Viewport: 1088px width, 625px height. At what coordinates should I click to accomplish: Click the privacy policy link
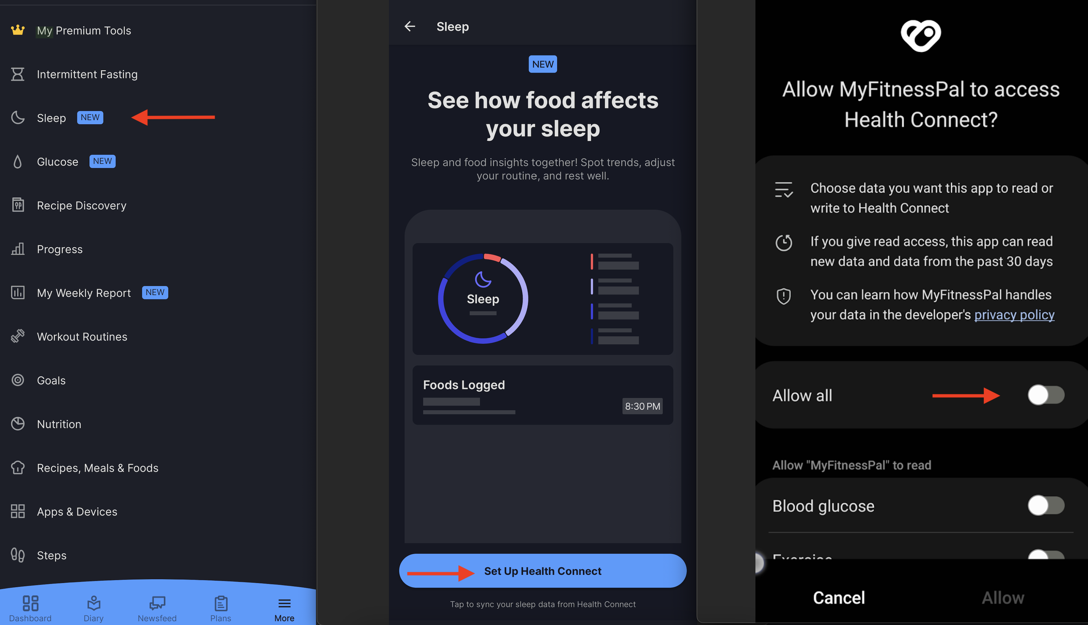pos(1015,314)
